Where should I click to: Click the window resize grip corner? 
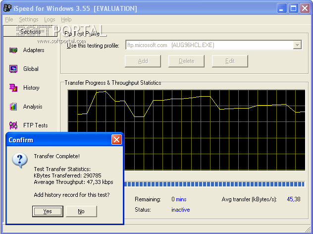tap(308, 229)
